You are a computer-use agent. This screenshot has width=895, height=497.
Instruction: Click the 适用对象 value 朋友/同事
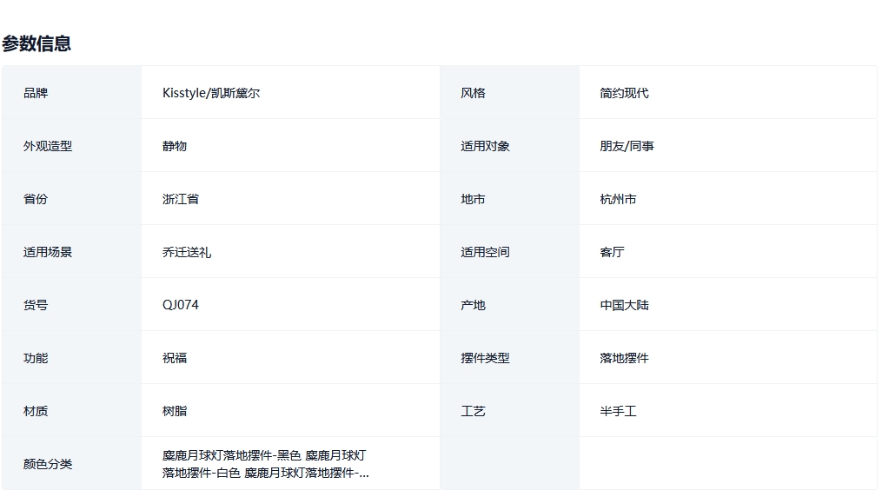coord(626,146)
